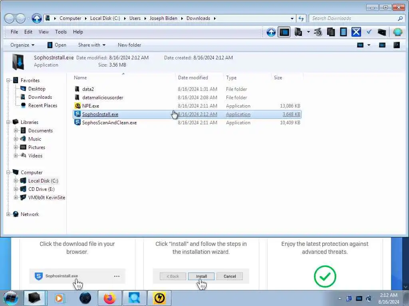Show hidden tray icons arrow
The width and height of the screenshot is (409, 306).
tap(340, 298)
